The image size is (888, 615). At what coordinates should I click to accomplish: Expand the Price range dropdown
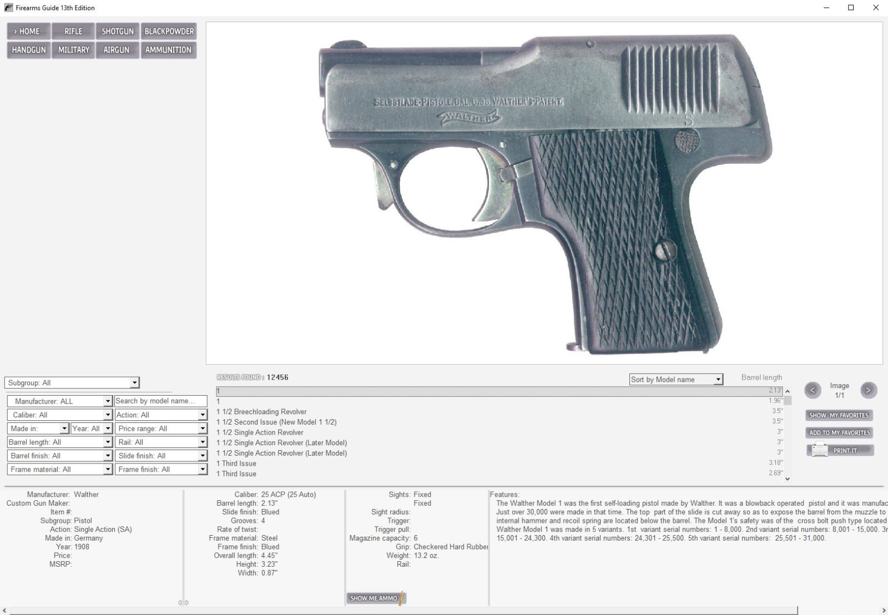tap(203, 429)
